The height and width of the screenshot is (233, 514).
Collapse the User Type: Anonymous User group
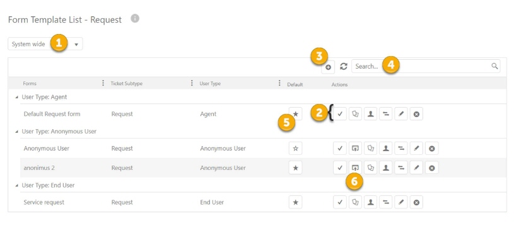[17, 132]
